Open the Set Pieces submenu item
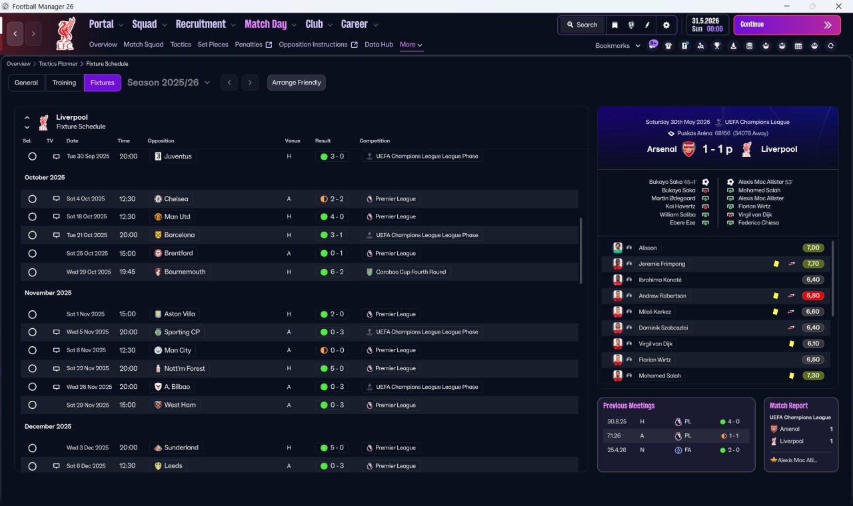Viewport: 853px width, 506px height. (x=213, y=45)
